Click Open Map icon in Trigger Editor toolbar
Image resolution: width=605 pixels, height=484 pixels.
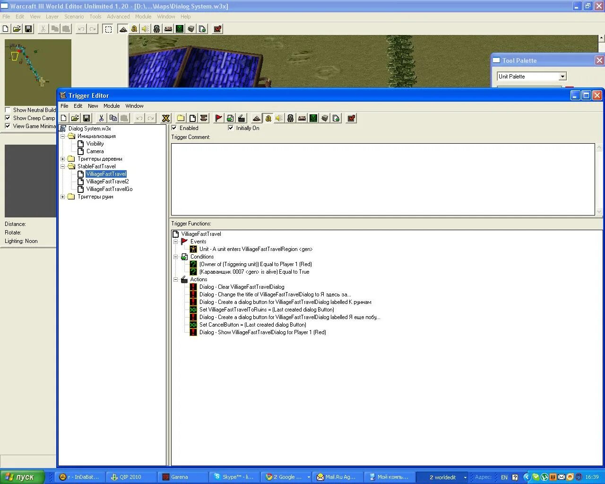click(75, 118)
